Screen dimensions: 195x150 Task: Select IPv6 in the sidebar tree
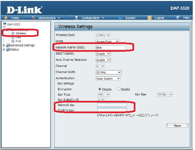(18, 41)
